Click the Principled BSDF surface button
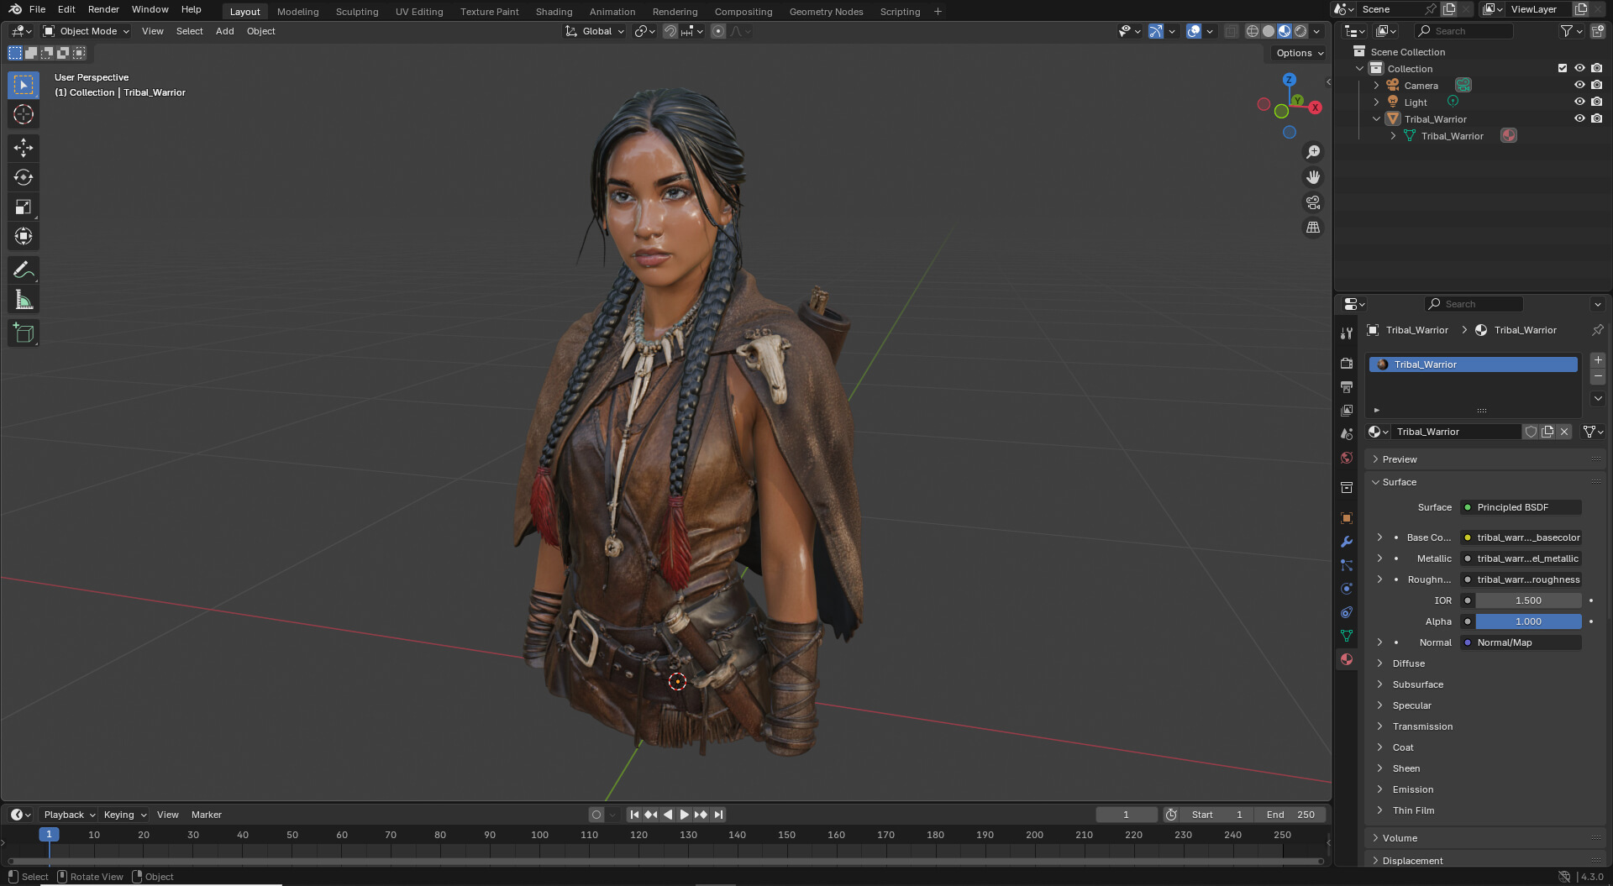This screenshot has width=1613, height=886. coord(1521,507)
